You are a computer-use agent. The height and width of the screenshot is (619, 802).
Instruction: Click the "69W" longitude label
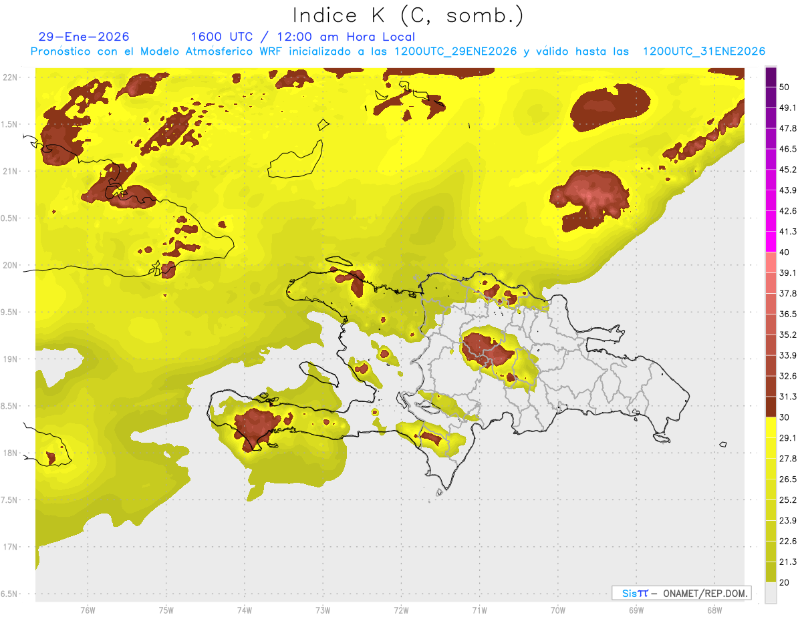coord(636,610)
